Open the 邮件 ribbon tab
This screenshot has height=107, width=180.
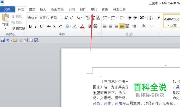(83, 9)
